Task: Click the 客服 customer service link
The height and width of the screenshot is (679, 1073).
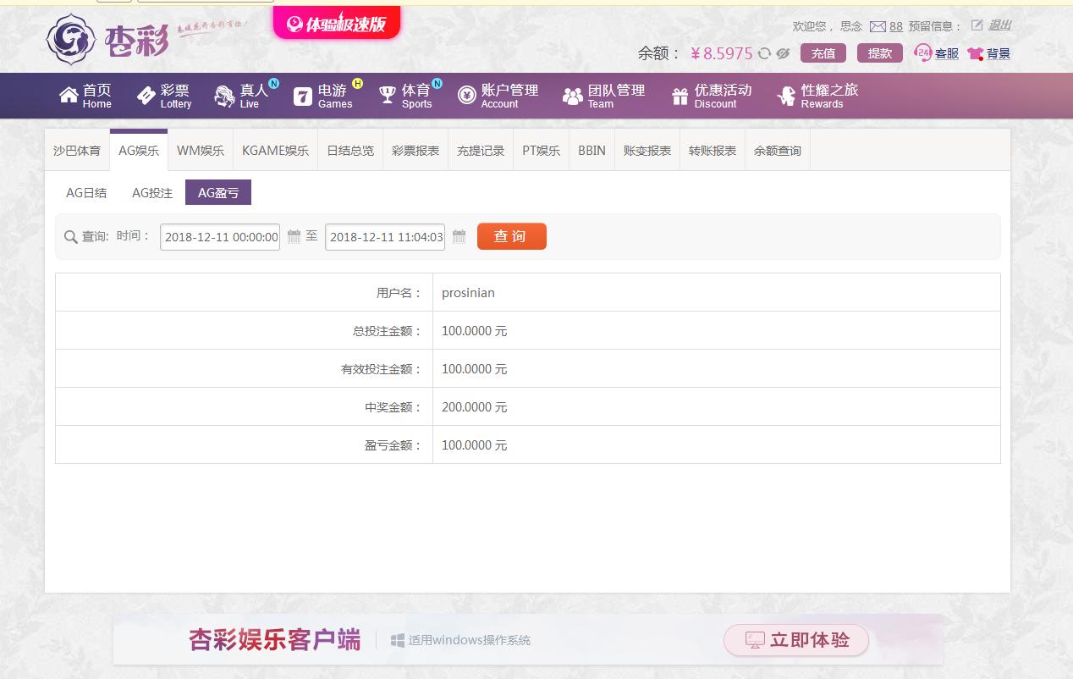Action: pos(947,53)
